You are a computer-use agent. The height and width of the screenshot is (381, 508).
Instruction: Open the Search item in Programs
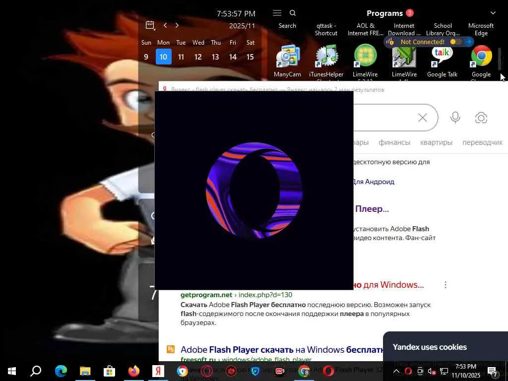pyautogui.click(x=287, y=26)
